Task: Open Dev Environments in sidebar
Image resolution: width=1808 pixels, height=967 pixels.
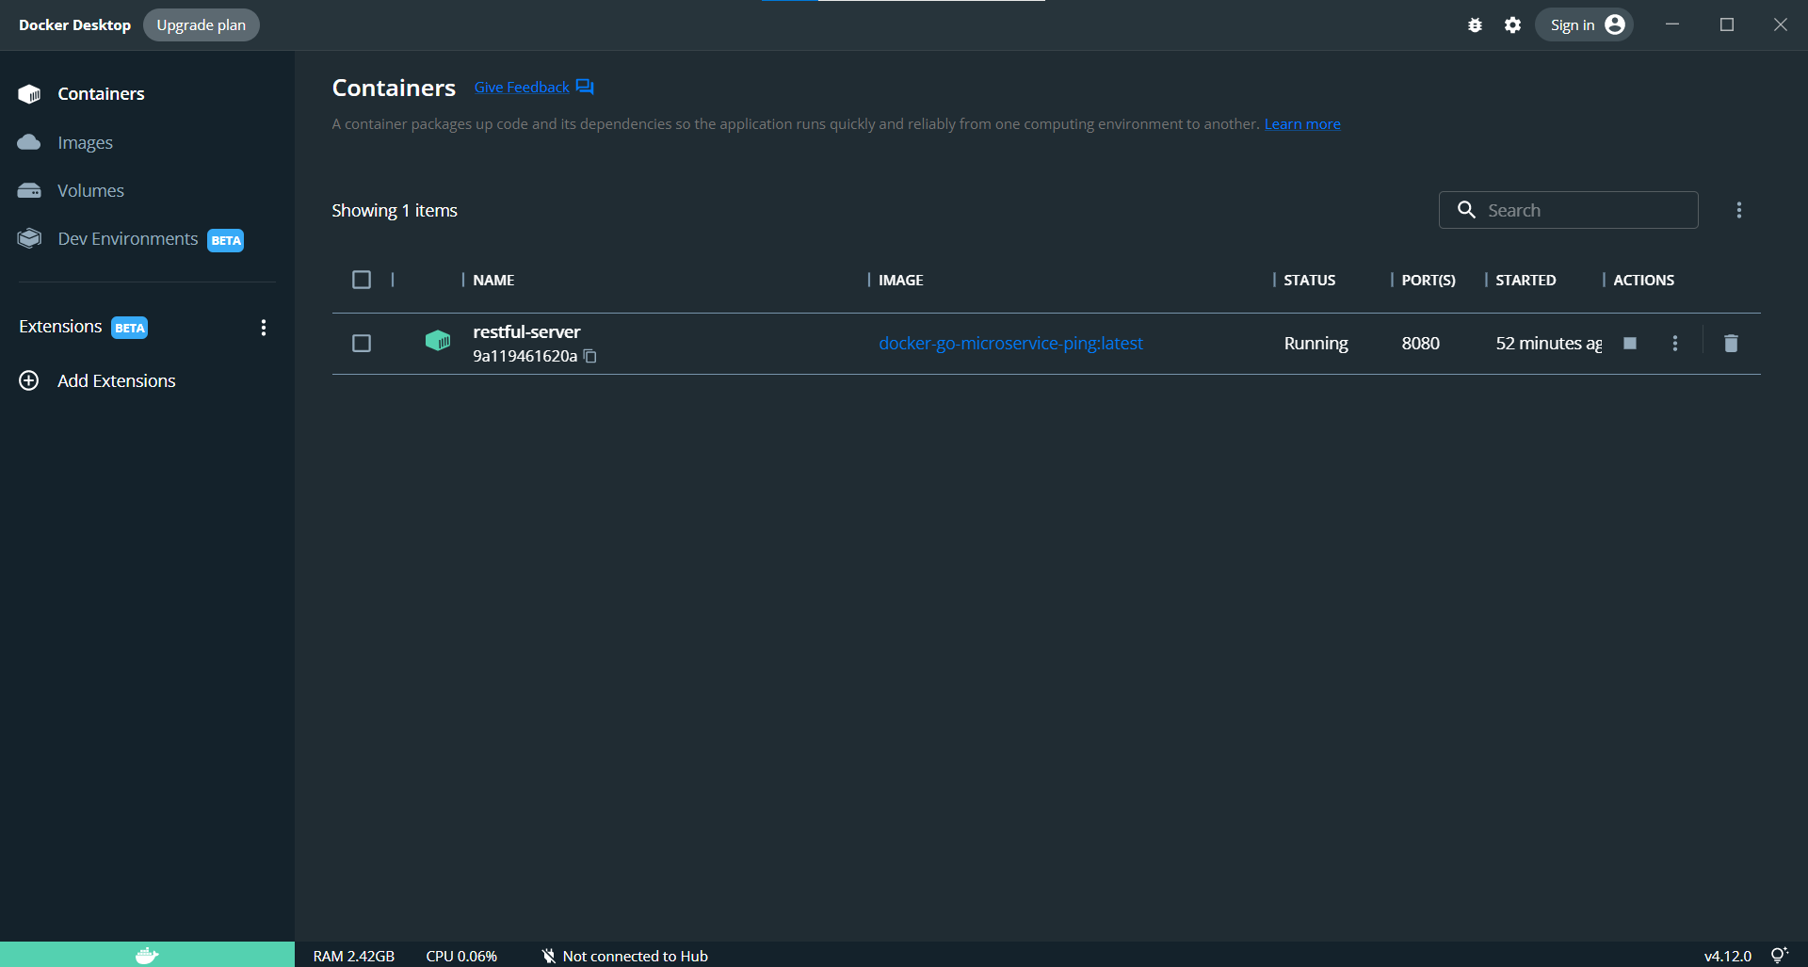Action: coord(130,238)
